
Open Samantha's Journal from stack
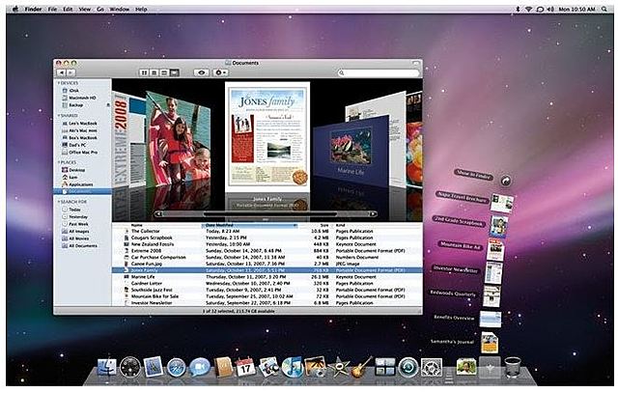(490, 343)
